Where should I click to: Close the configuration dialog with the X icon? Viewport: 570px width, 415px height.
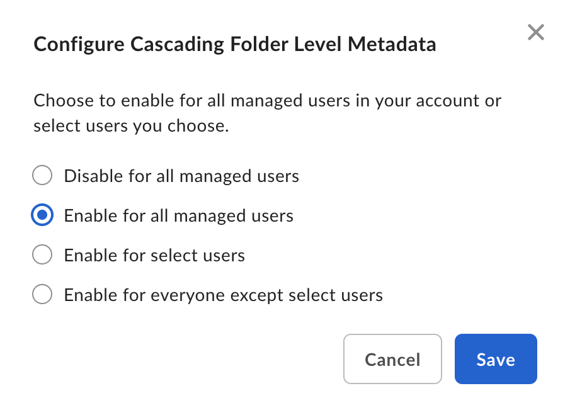535,32
